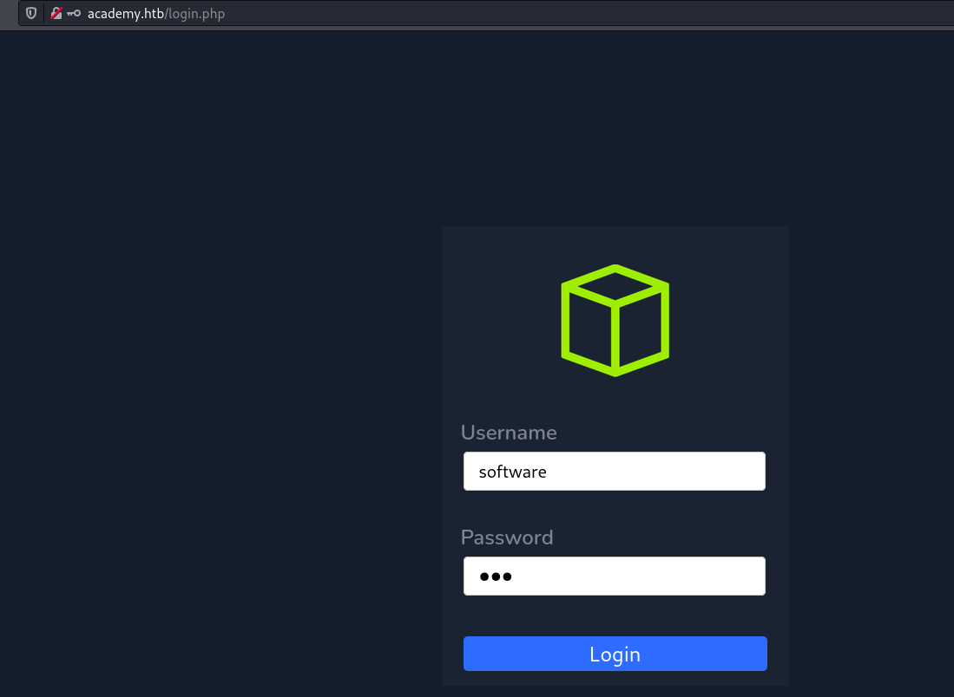This screenshot has height=697, width=954.
Task: Focus the Username input field
Action: [x=615, y=472]
